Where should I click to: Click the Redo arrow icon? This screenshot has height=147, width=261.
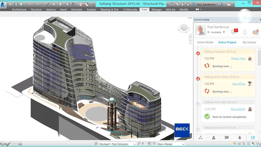(x=38, y=4)
